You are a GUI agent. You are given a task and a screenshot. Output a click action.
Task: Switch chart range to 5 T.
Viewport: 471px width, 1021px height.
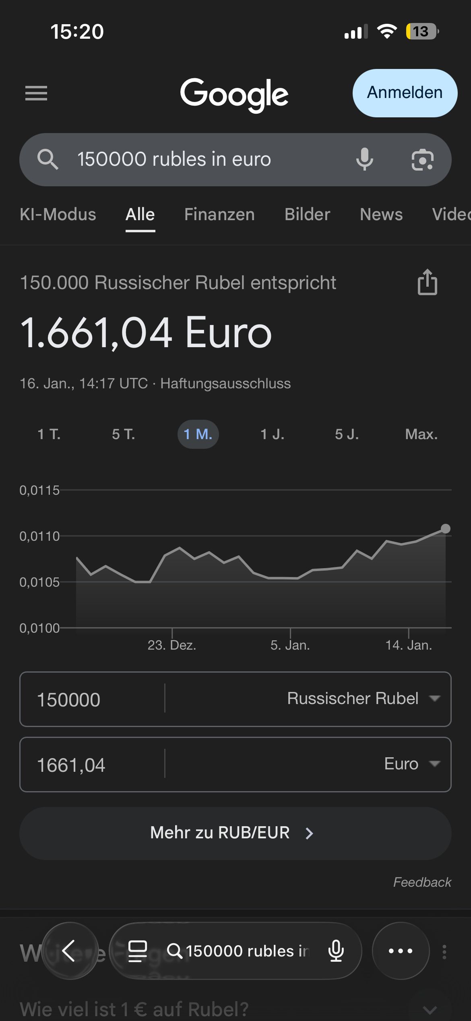123,434
